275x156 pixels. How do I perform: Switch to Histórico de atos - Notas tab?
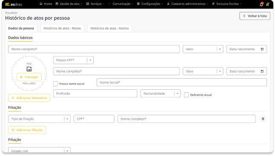click(62, 28)
